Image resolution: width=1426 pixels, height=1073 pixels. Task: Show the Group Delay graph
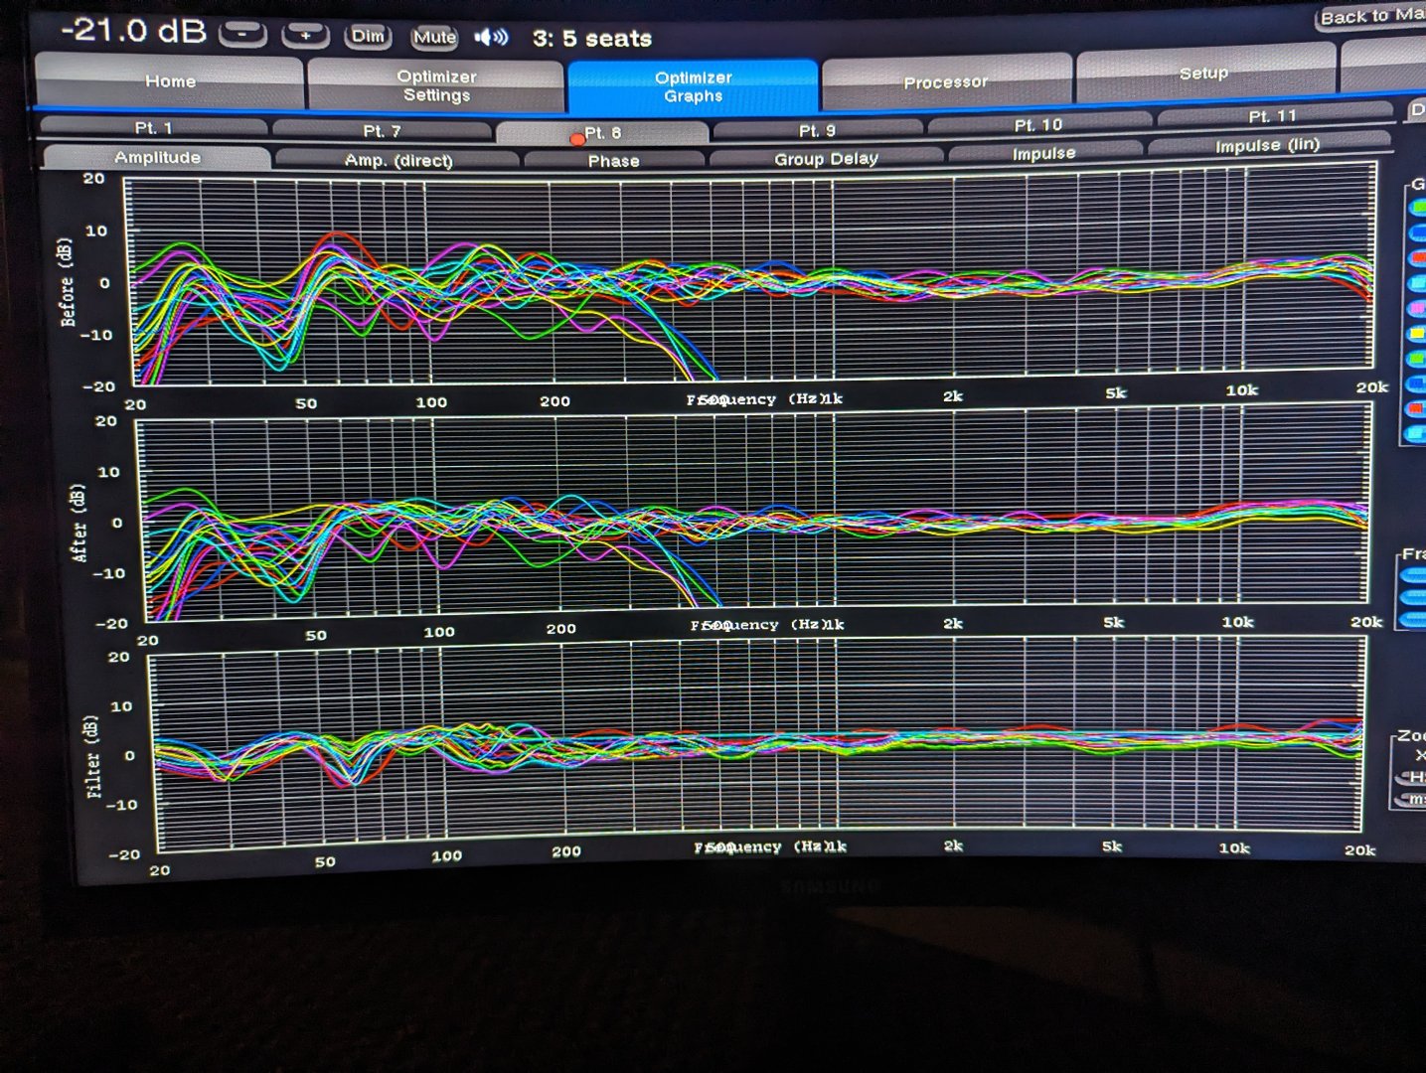[x=826, y=159]
